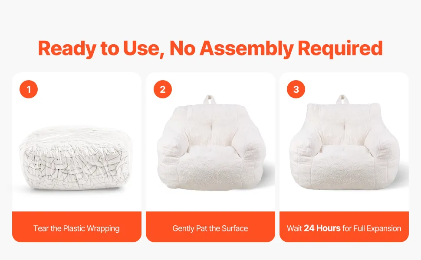Click the orange step 3 number badge

pyautogui.click(x=296, y=89)
